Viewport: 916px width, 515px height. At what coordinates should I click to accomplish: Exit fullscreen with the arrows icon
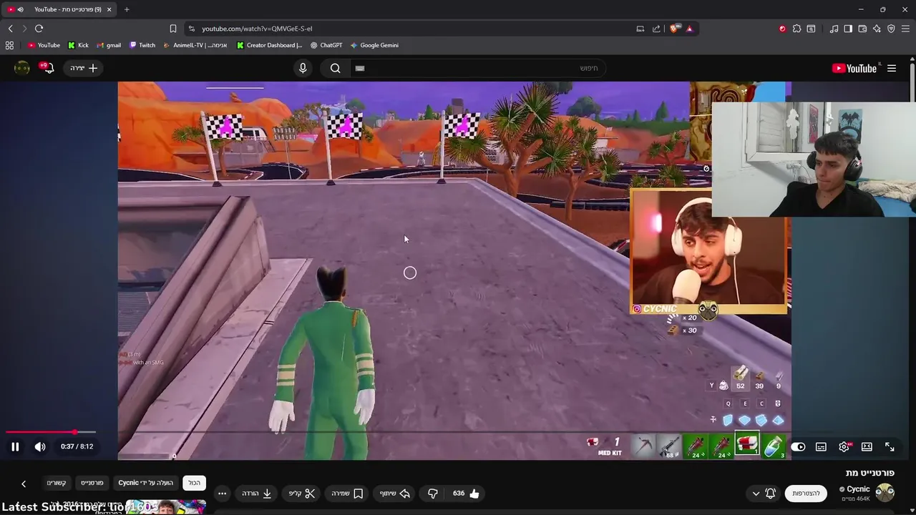(890, 446)
